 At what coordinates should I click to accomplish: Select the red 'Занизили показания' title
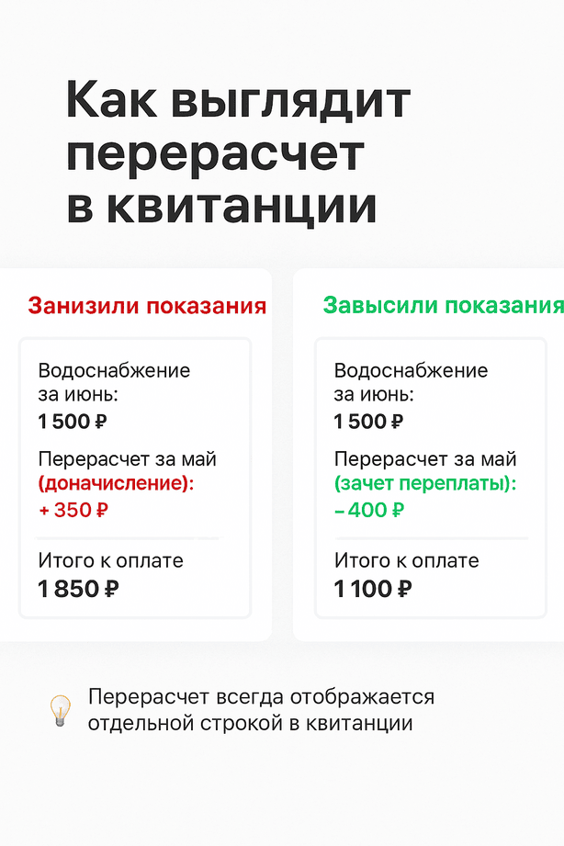tap(147, 305)
